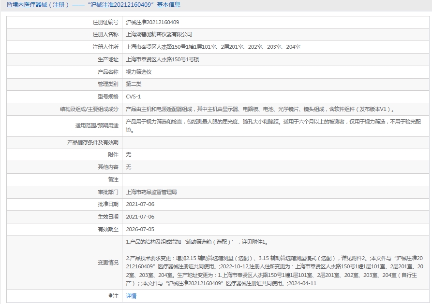Click registrant name 上海湖碧驰精密仪器有限公司

coord(159,35)
